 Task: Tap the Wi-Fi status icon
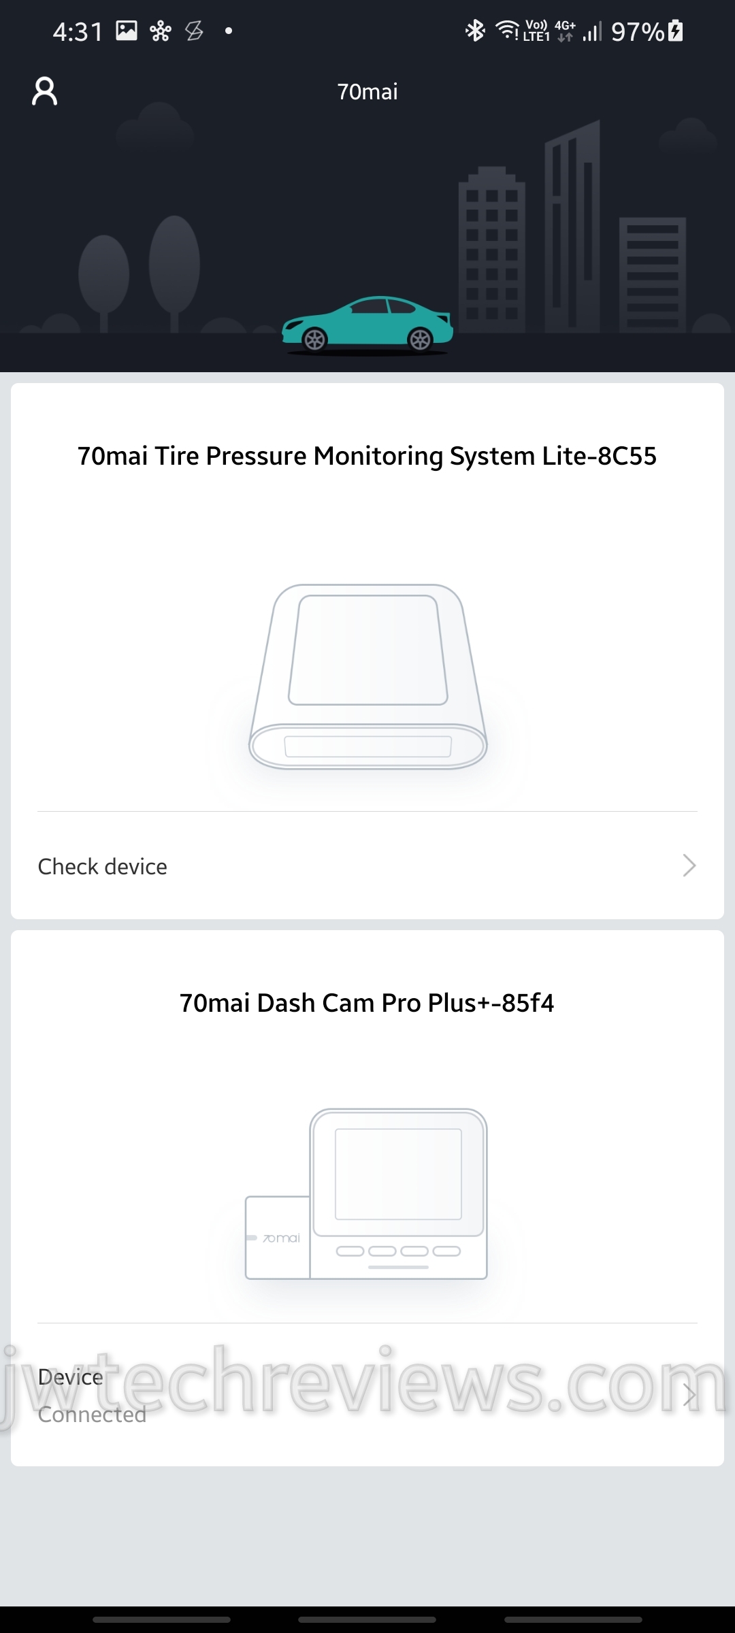507,31
